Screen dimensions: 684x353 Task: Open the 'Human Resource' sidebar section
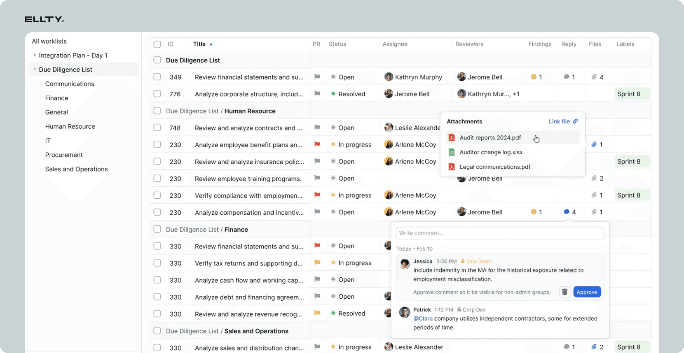(x=70, y=126)
